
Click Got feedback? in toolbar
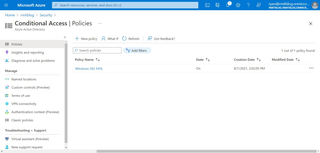click(x=161, y=38)
